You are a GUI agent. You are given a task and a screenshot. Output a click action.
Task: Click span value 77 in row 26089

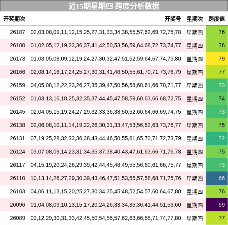point(217,218)
